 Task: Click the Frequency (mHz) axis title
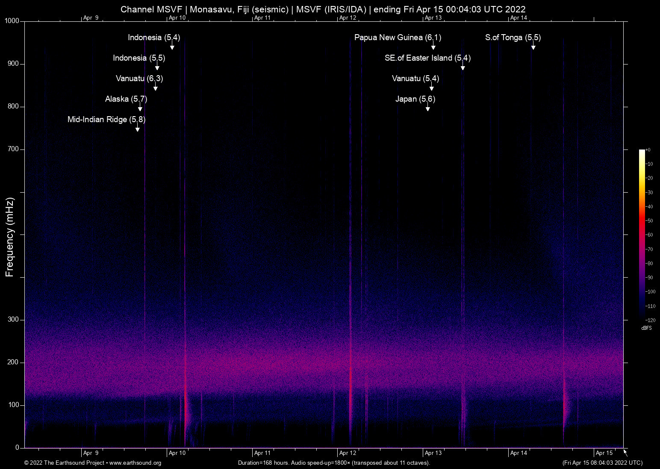[x=10, y=237]
